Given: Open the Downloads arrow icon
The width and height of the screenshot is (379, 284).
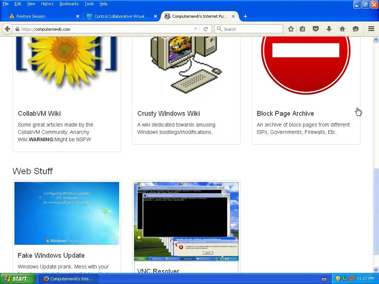Looking at the screenshot, I should click(329, 29).
